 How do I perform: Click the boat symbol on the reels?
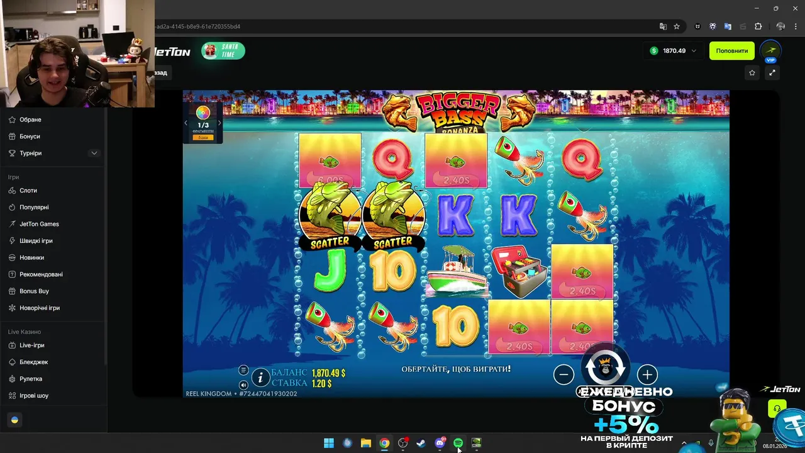tap(456, 272)
